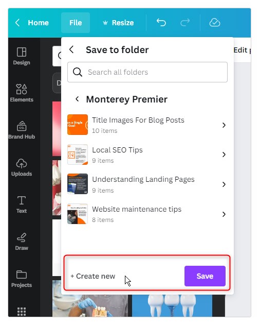This screenshot has width=259, height=325.
Task: Open the Design panel in sidebar
Action: (x=22, y=56)
